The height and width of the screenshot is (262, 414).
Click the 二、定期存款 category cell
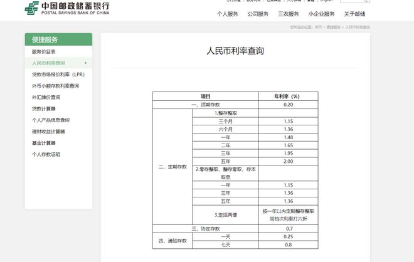point(172,167)
